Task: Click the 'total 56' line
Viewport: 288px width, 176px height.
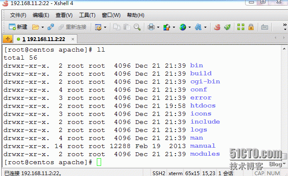Action: [20, 58]
